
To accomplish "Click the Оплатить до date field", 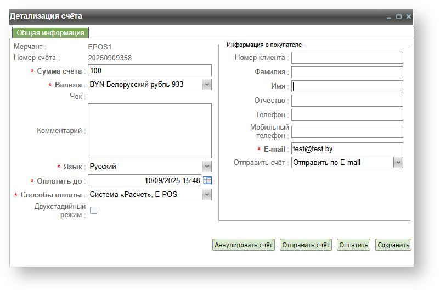I will (x=144, y=180).
